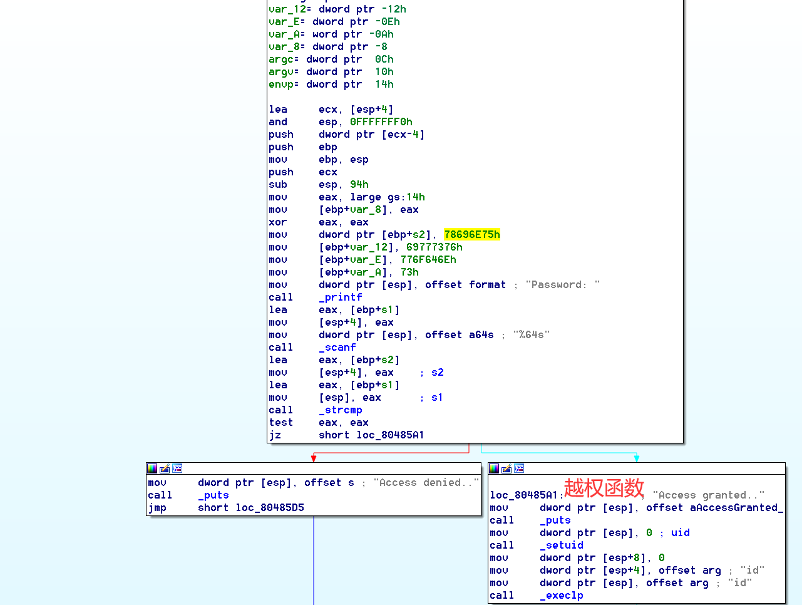Click the argc argument declaration
Screen dimensions: 802x605
(x=331, y=59)
